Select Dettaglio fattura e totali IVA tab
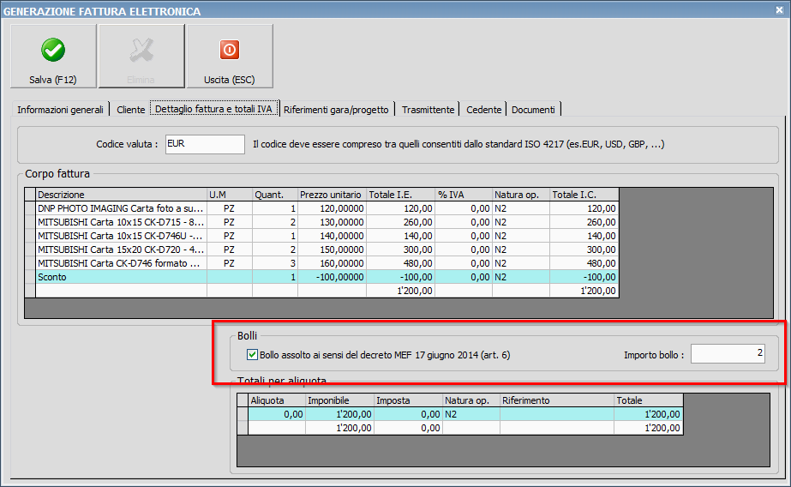Viewport: 791px width, 487px height. click(x=214, y=109)
